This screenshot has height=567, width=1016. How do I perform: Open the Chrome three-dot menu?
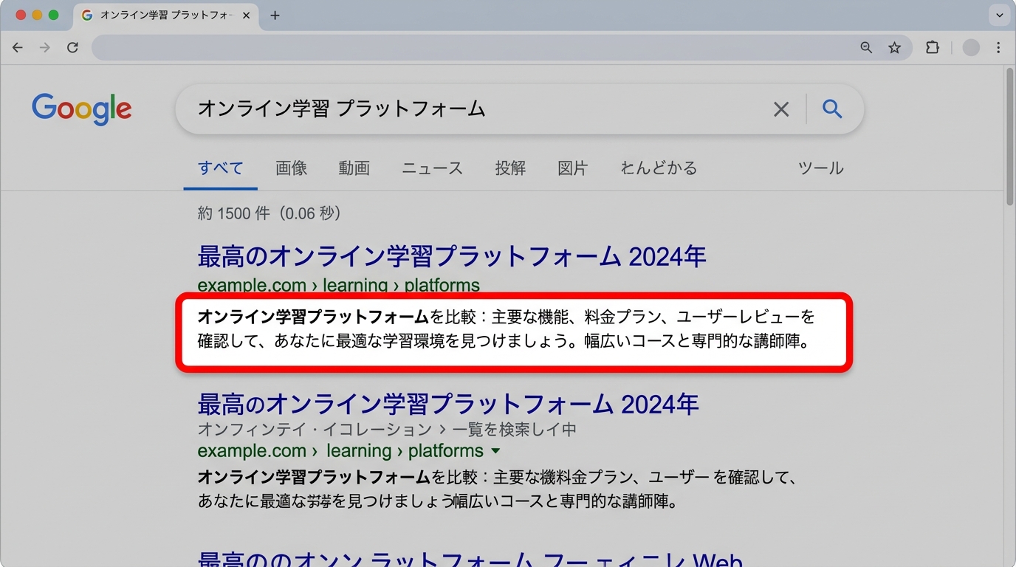(998, 47)
